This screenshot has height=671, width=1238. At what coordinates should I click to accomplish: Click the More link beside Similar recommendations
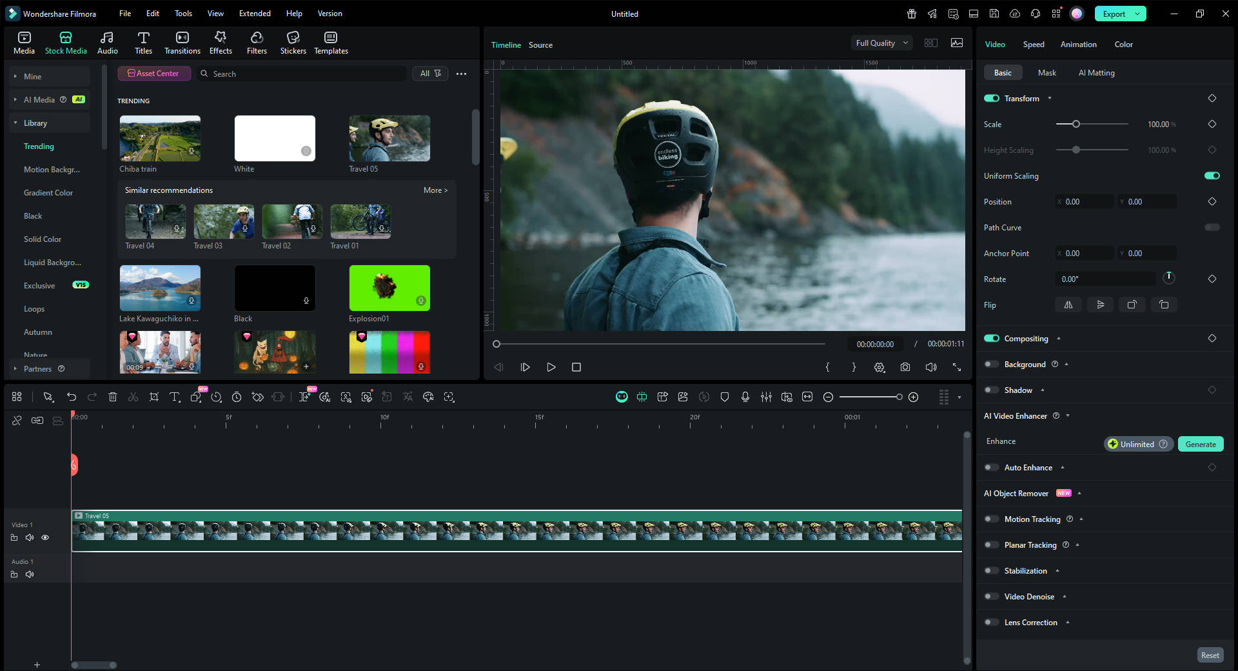(435, 190)
